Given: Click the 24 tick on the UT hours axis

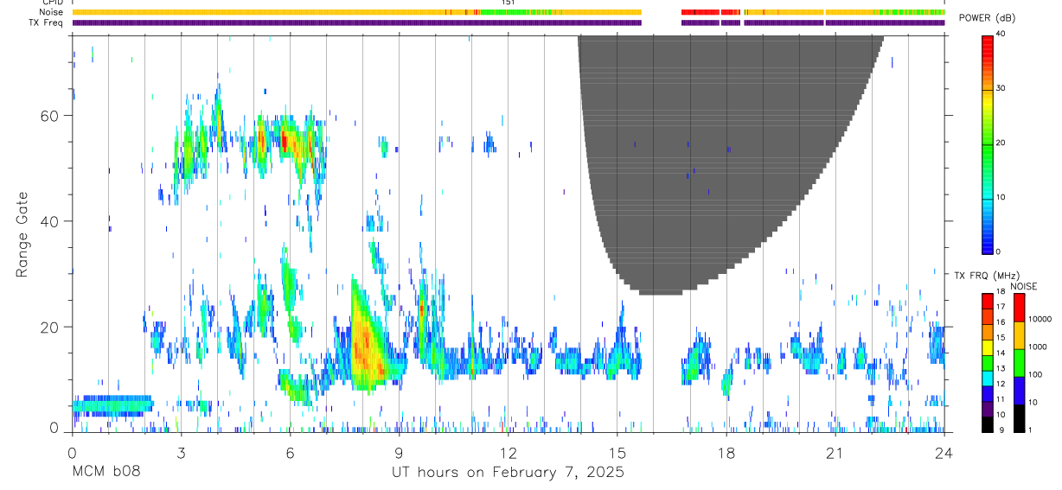Looking at the screenshot, I should click(944, 453).
